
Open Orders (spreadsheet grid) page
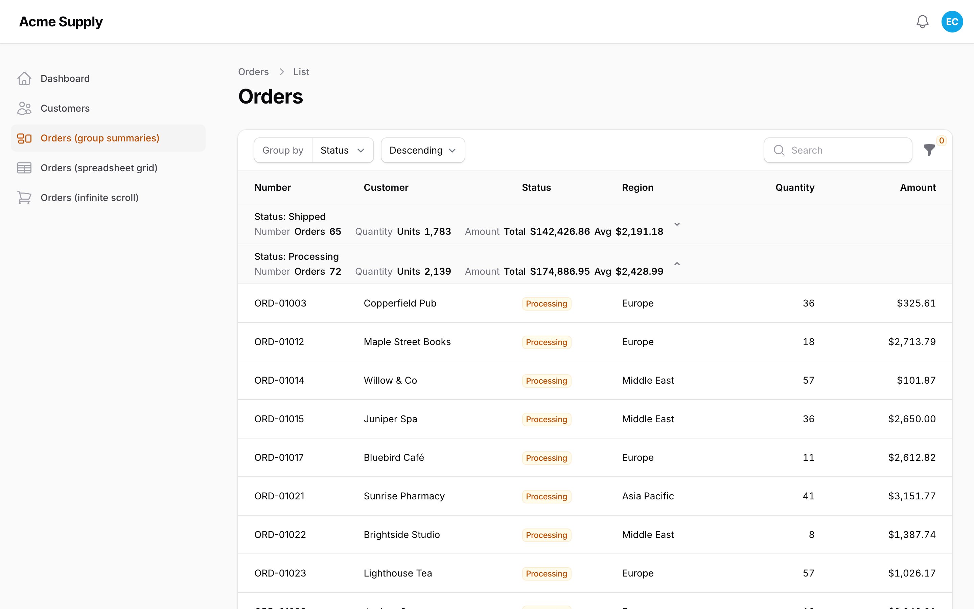108,168
